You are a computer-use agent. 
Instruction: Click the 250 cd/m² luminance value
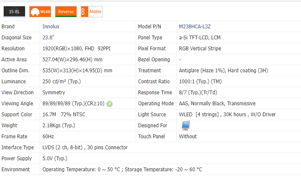tap(61, 82)
